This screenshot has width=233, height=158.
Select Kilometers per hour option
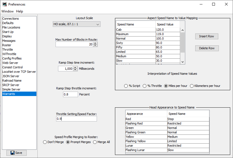click(192, 86)
